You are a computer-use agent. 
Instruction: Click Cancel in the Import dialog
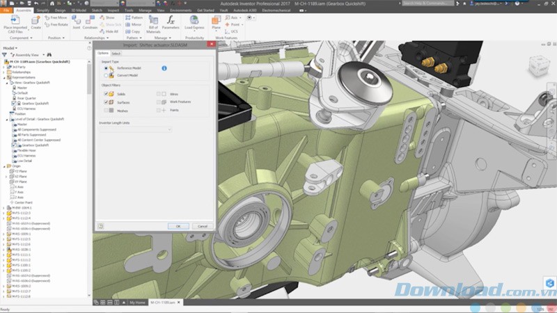click(203, 226)
